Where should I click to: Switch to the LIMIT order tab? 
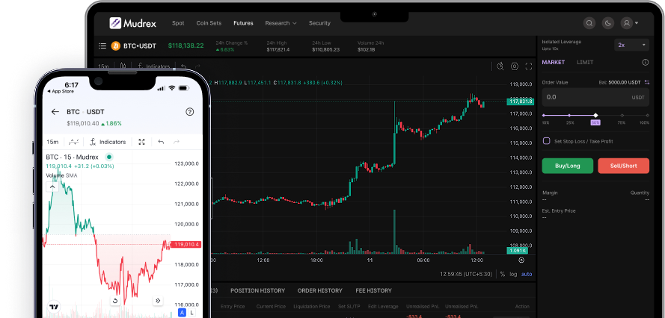coord(585,62)
